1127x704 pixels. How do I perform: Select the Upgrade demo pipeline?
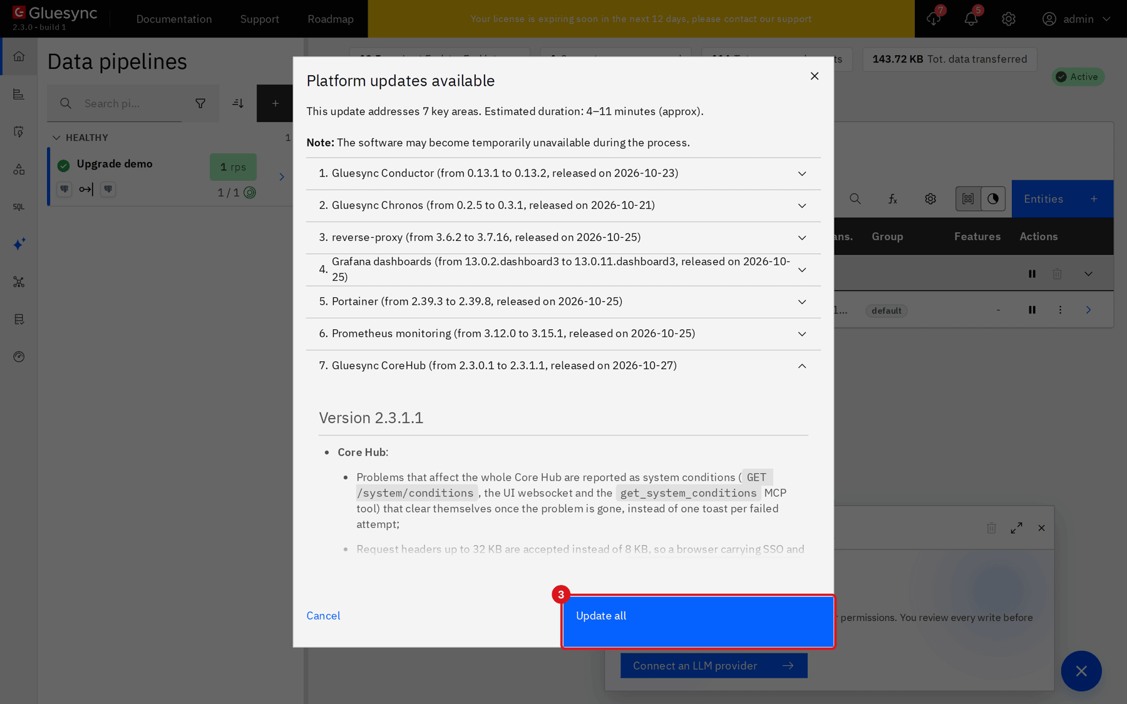click(x=169, y=176)
